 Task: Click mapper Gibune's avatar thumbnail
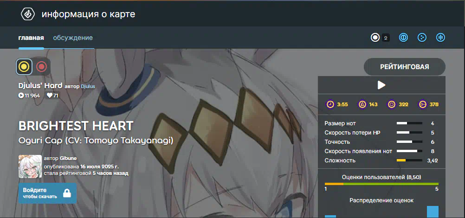tap(30, 167)
